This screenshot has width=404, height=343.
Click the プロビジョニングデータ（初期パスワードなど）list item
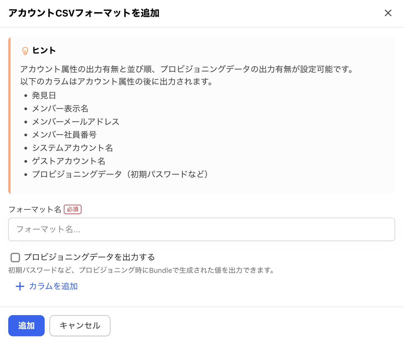pos(120,174)
